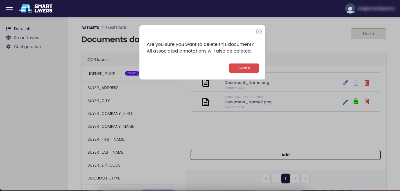
Task: Open the hamburger menu
Action: pos(9,8)
